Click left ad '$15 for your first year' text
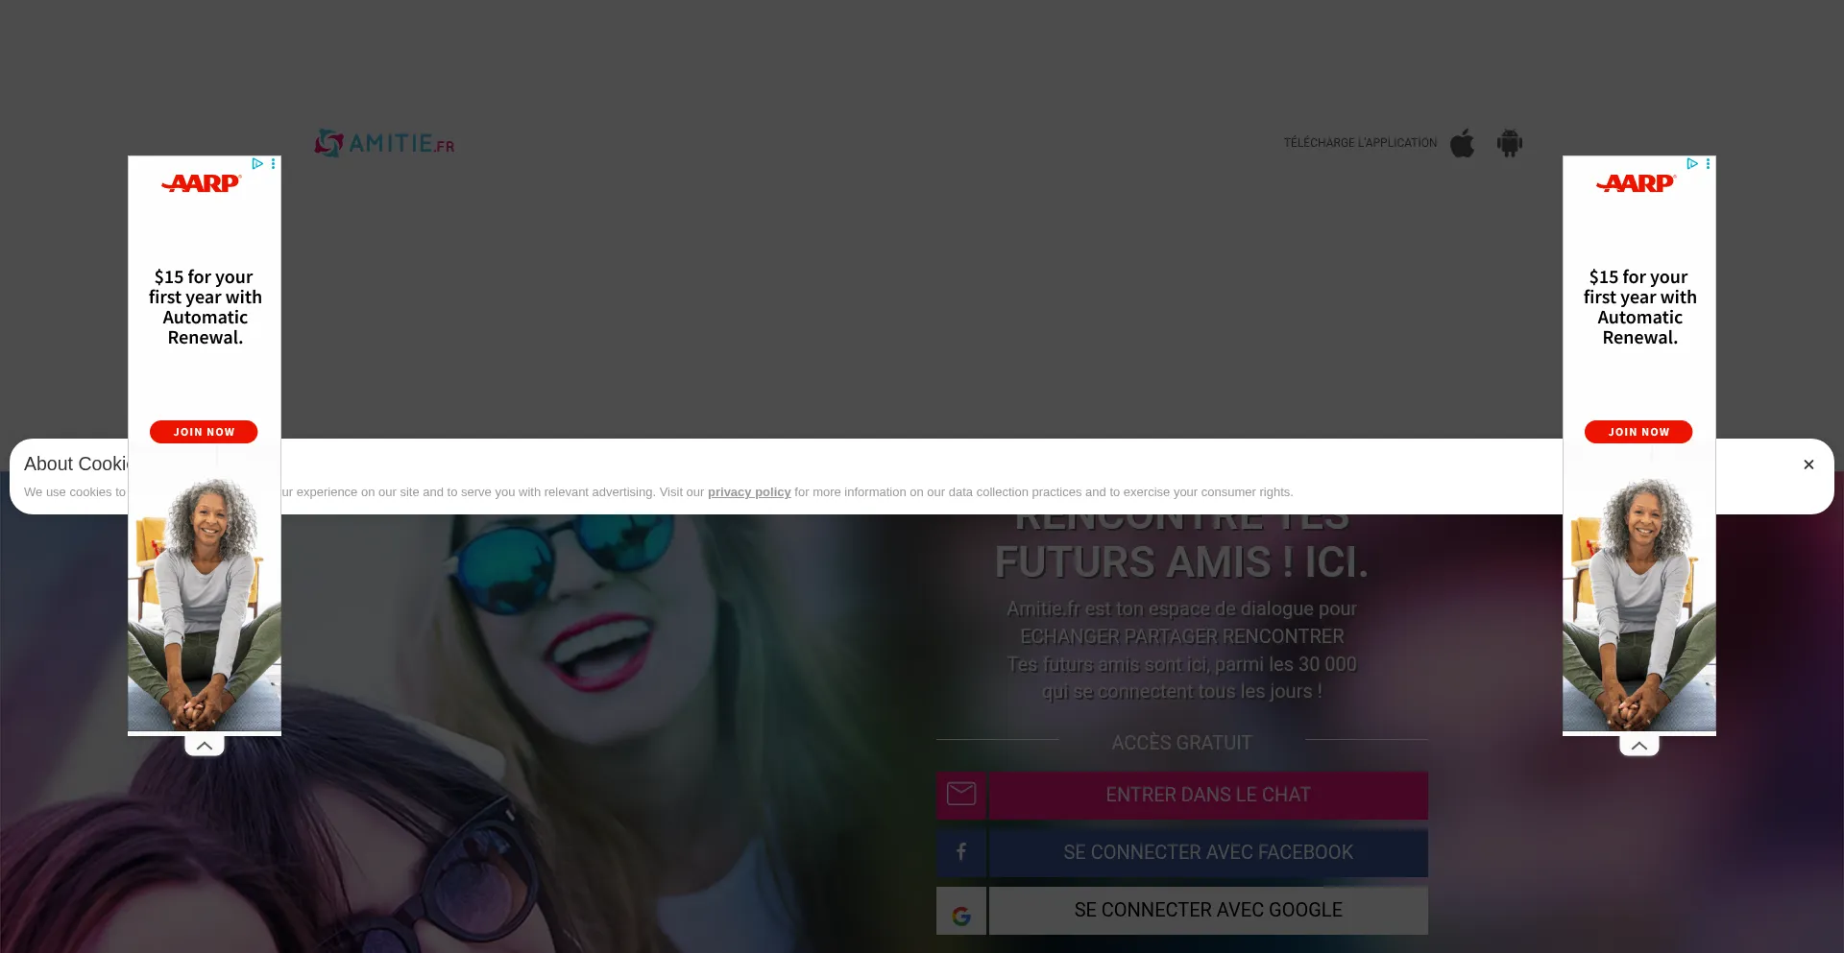This screenshot has height=953, width=1844. 205,307
